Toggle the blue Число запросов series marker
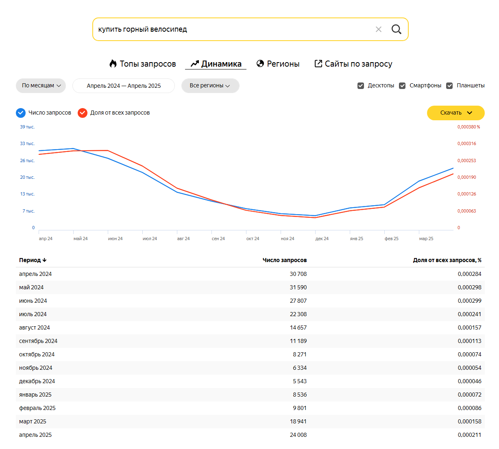 pyautogui.click(x=21, y=113)
